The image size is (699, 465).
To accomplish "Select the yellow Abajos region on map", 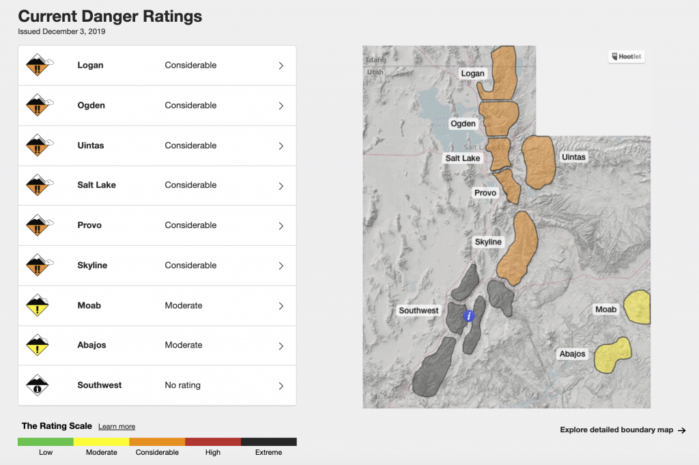I will pos(611,356).
